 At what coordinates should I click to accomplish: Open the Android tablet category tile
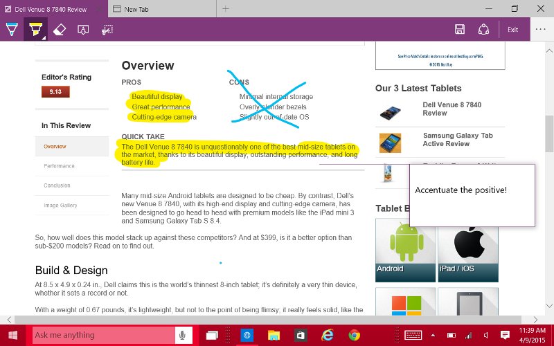pyautogui.click(x=405, y=250)
